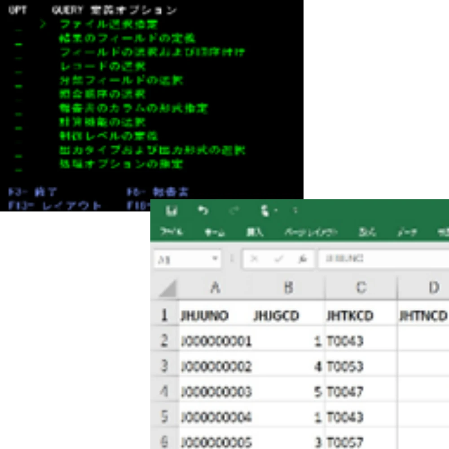Open the dropdown beside the Touch/Mouse Mode icon
This screenshot has width=449, height=449.
coord(276,211)
